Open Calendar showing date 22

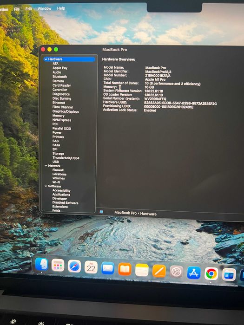point(91,267)
